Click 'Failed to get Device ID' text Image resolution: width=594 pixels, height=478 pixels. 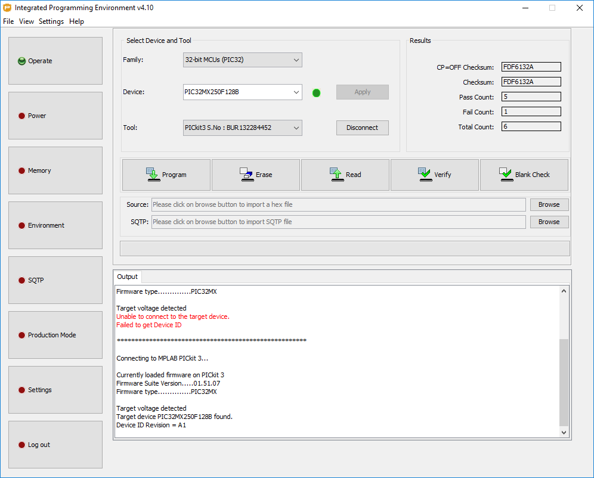pos(149,325)
